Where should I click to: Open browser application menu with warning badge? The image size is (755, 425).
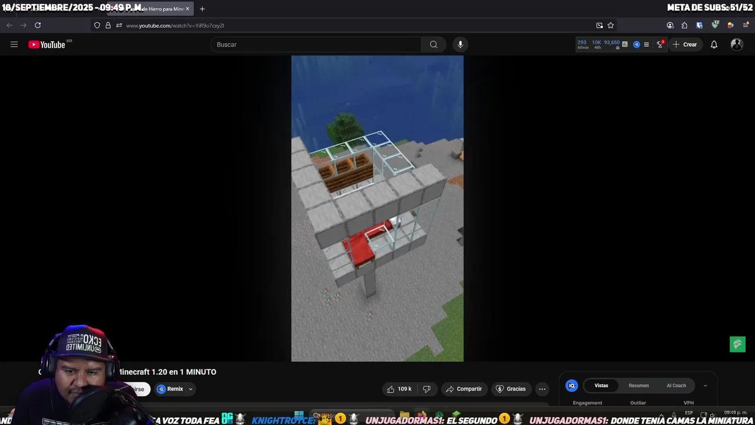(x=746, y=25)
